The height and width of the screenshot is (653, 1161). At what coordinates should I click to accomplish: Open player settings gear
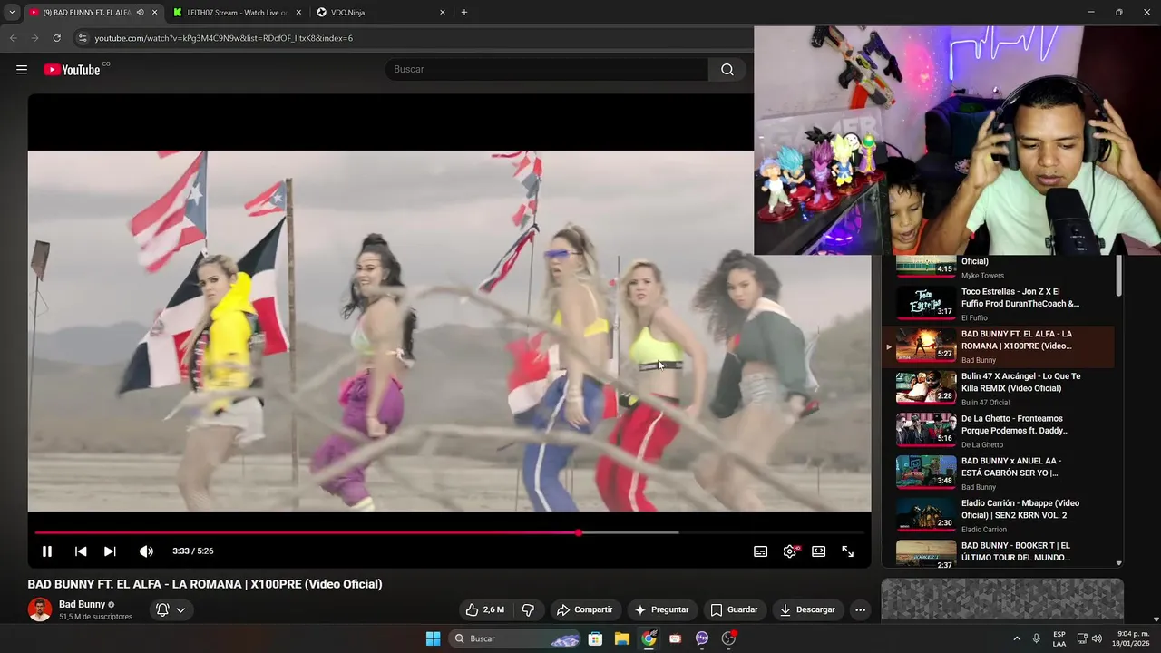[790, 551]
